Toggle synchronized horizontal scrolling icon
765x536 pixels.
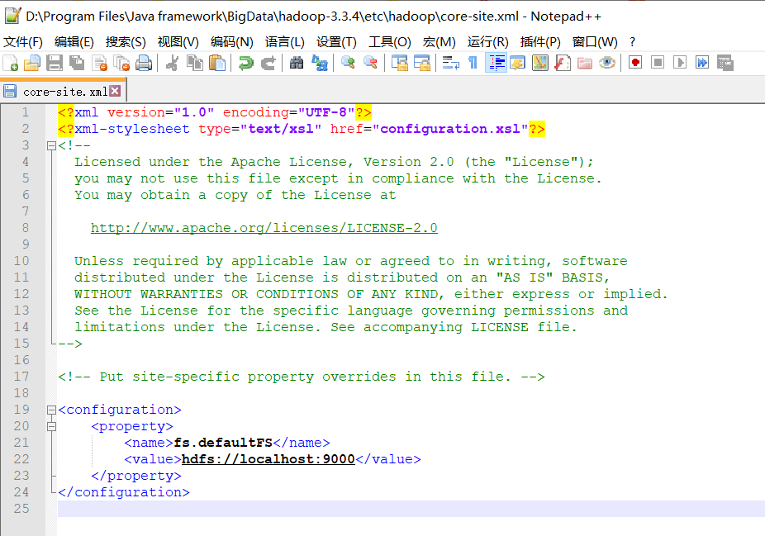422,63
